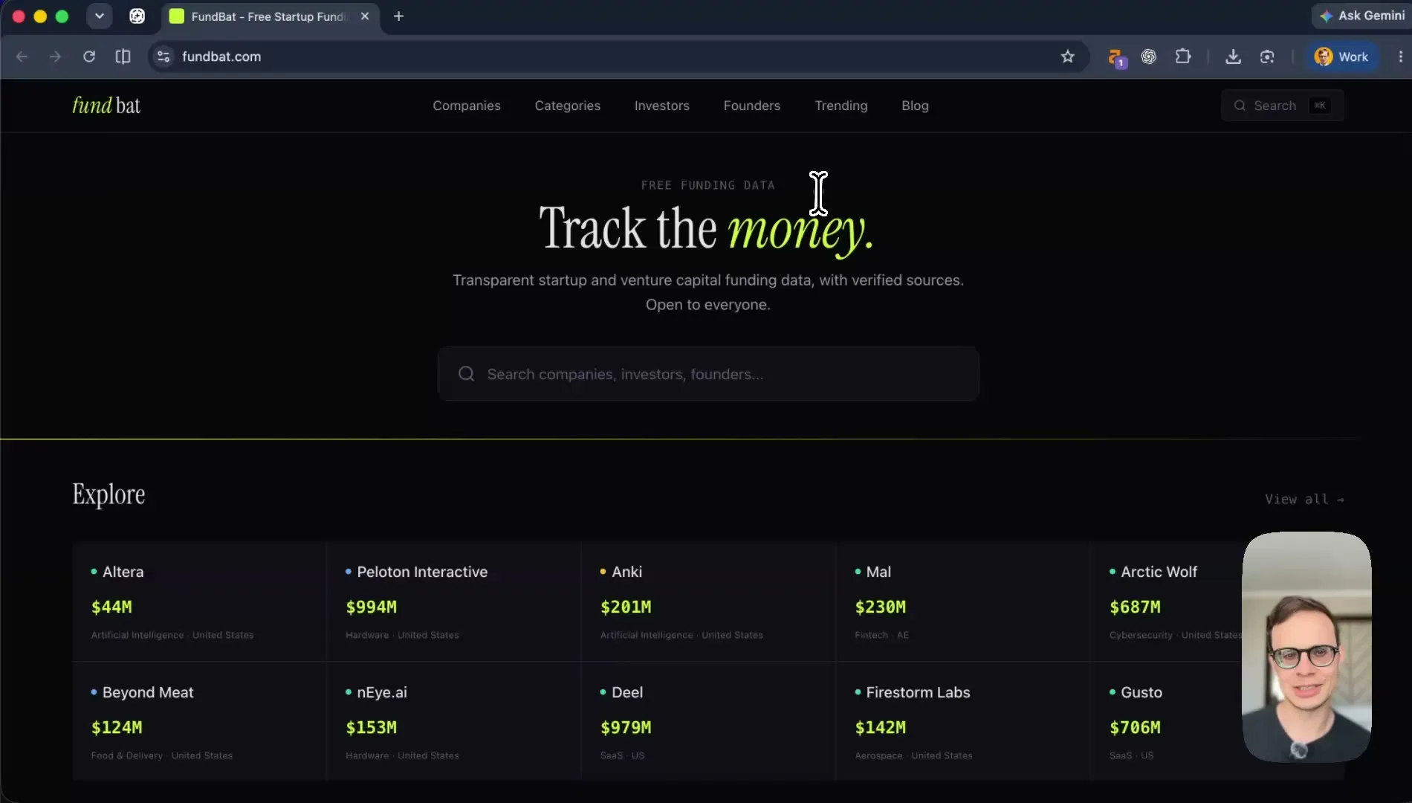Screen dimensions: 1412x803
Task: Open the Firestorm Labs card
Action: click(x=963, y=721)
